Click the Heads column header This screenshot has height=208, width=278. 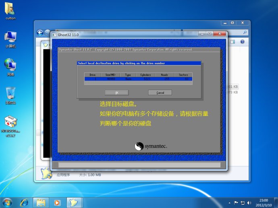point(164,75)
